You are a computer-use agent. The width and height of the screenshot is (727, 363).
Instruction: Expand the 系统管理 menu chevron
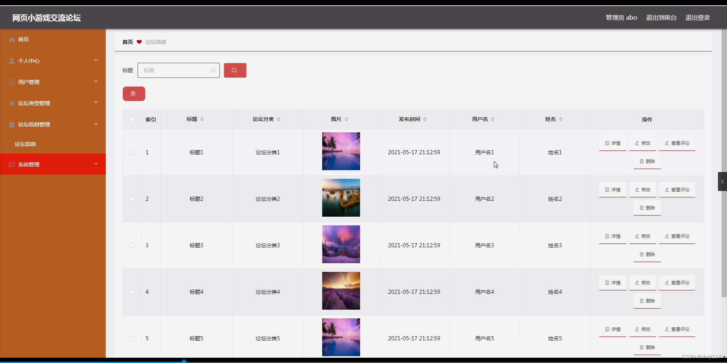click(96, 164)
